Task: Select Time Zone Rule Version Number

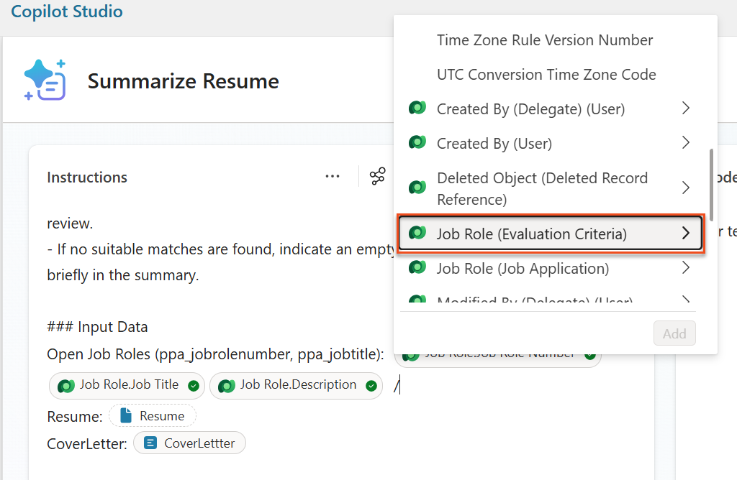Action: click(545, 40)
